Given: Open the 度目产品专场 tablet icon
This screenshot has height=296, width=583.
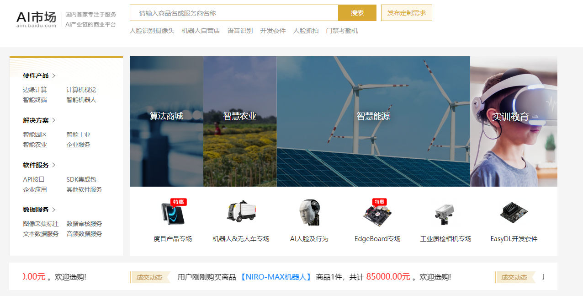Looking at the screenshot, I should pyautogui.click(x=173, y=214).
